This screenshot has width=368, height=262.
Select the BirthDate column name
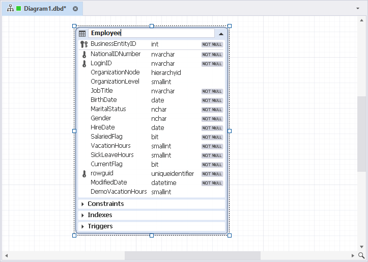pyautogui.click(x=103, y=100)
